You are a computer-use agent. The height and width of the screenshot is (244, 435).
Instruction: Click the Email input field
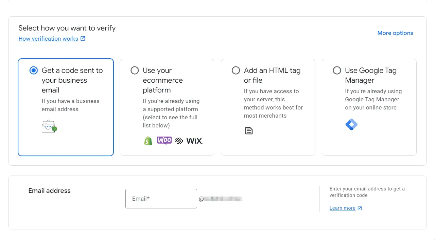[x=161, y=199]
